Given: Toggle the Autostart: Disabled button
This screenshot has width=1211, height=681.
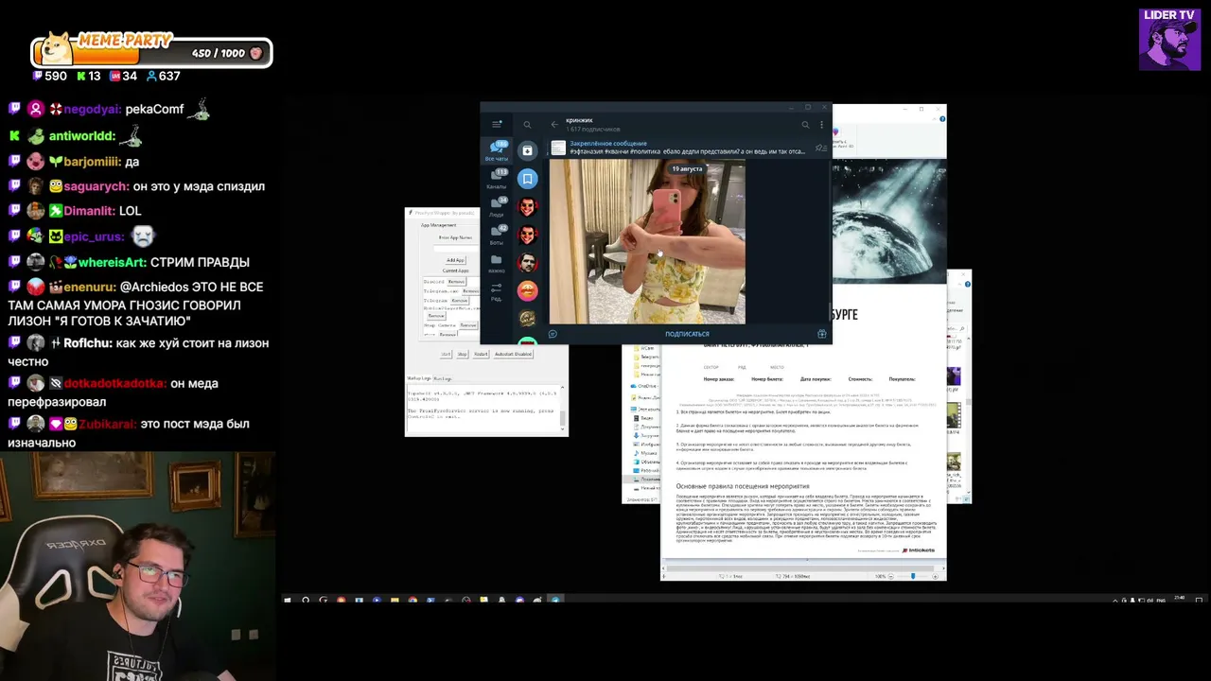Looking at the screenshot, I should tap(513, 354).
